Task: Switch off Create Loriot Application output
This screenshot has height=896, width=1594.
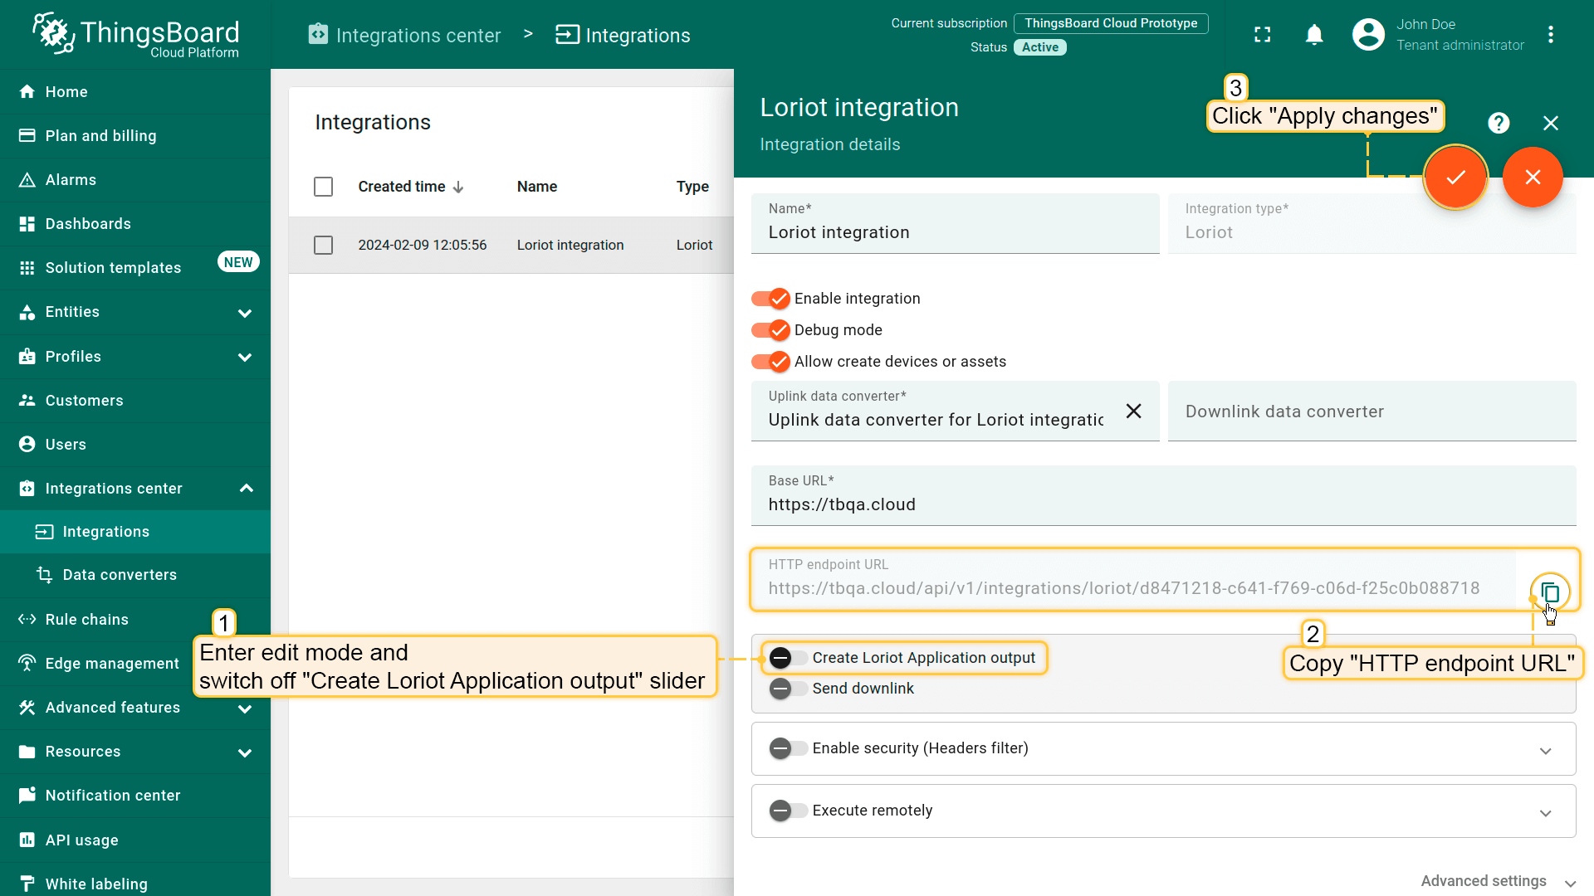Action: (x=787, y=658)
